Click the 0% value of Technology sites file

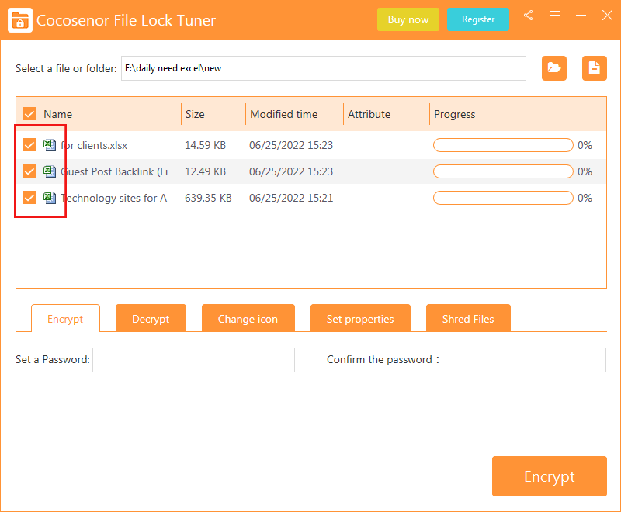(x=585, y=198)
